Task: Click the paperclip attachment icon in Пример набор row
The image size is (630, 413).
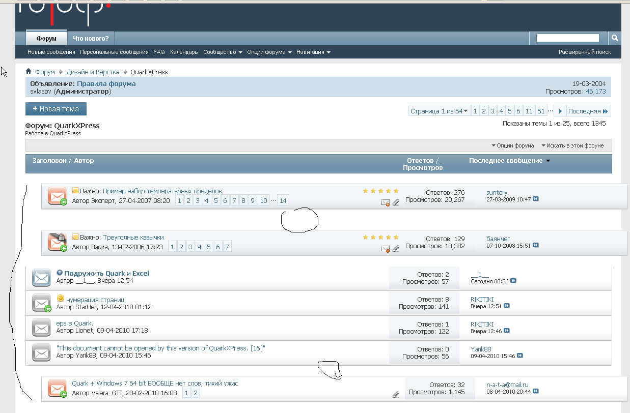Action: click(396, 202)
